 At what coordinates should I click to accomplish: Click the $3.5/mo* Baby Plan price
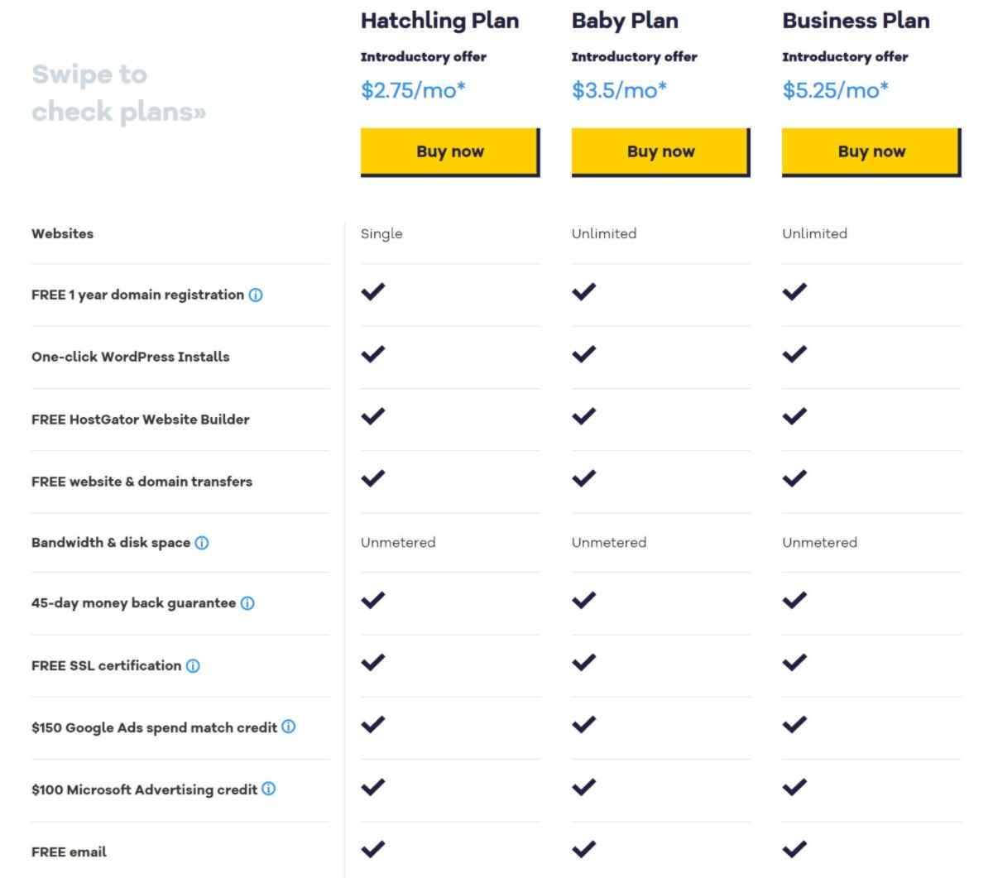[x=619, y=90]
